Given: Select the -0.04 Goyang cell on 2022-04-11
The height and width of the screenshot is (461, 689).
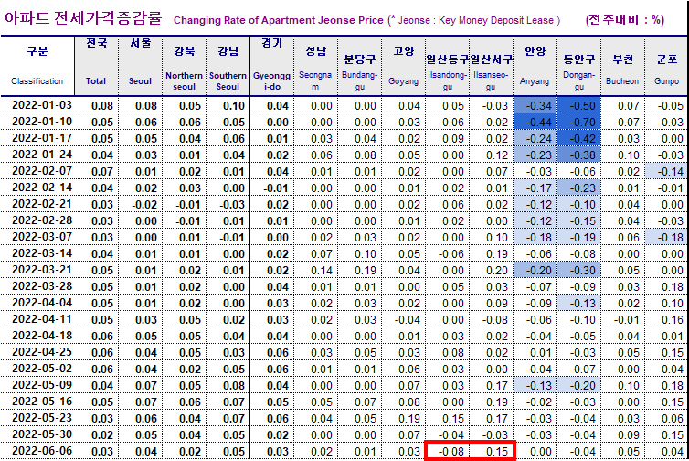Looking at the screenshot, I should tap(403, 319).
